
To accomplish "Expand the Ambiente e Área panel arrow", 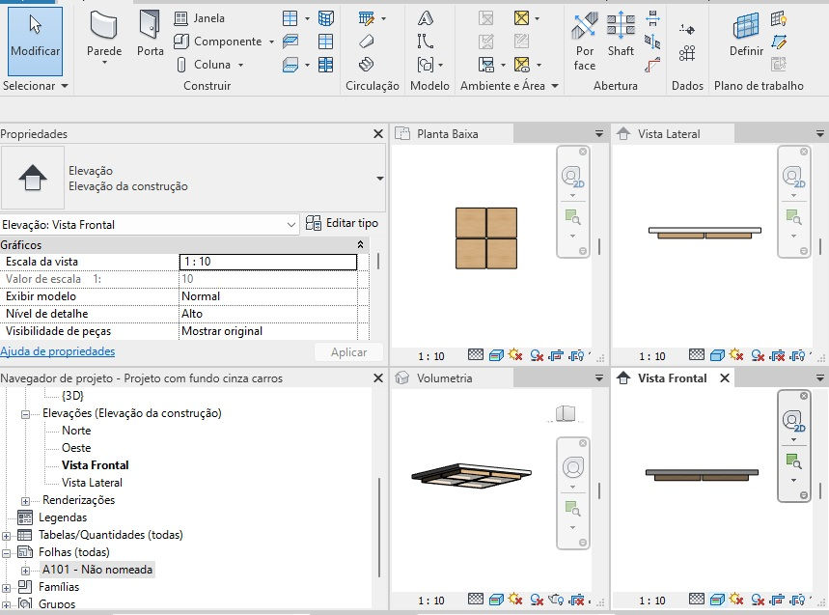I will pyautogui.click(x=555, y=86).
